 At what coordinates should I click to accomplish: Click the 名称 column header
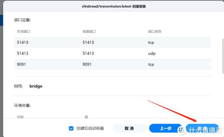click(20, 117)
